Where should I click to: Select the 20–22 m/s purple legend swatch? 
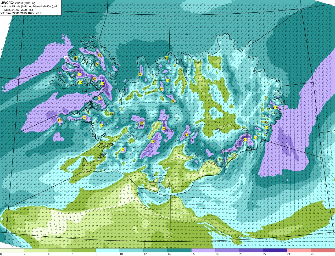[251, 250]
